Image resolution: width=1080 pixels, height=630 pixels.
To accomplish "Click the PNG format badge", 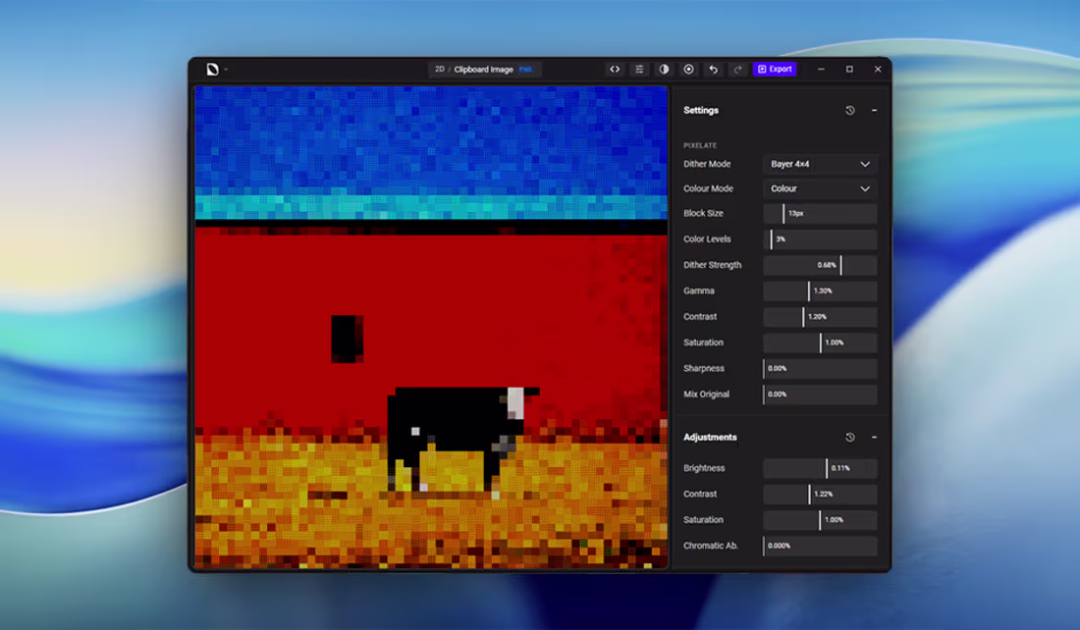I will [x=525, y=70].
